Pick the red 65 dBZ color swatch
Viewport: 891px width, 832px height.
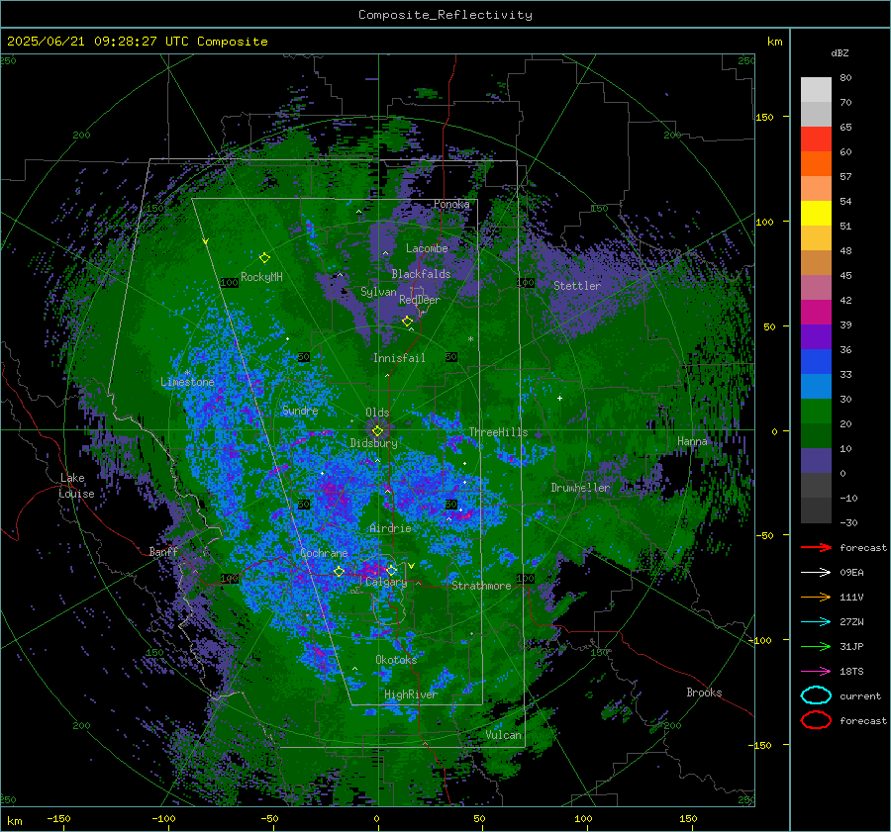tap(816, 139)
